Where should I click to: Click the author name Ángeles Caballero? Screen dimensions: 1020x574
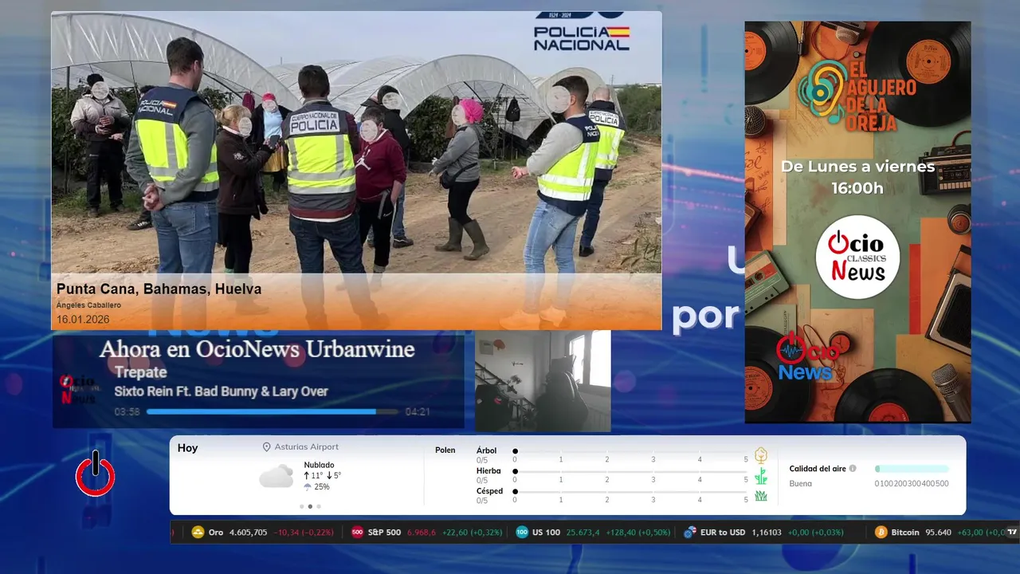click(x=88, y=305)
